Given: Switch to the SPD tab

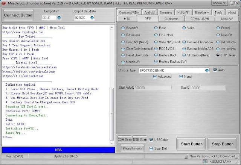Looking at the screenshot, I should pyautogui.click(x=148, y=18).
